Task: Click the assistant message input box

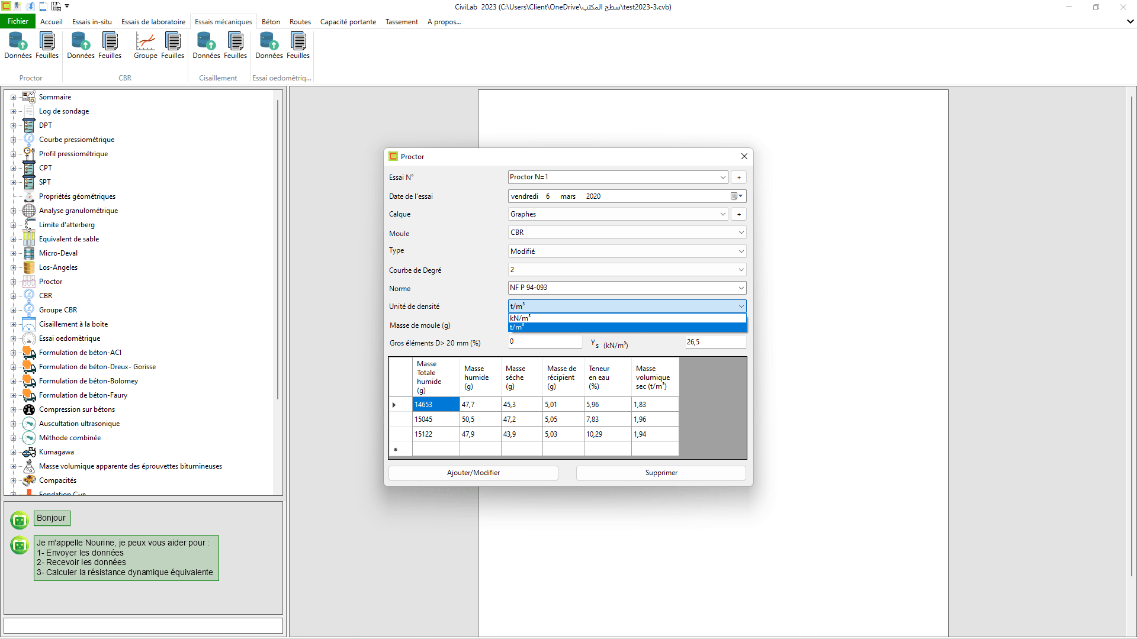Action: [x=143, y=625]
